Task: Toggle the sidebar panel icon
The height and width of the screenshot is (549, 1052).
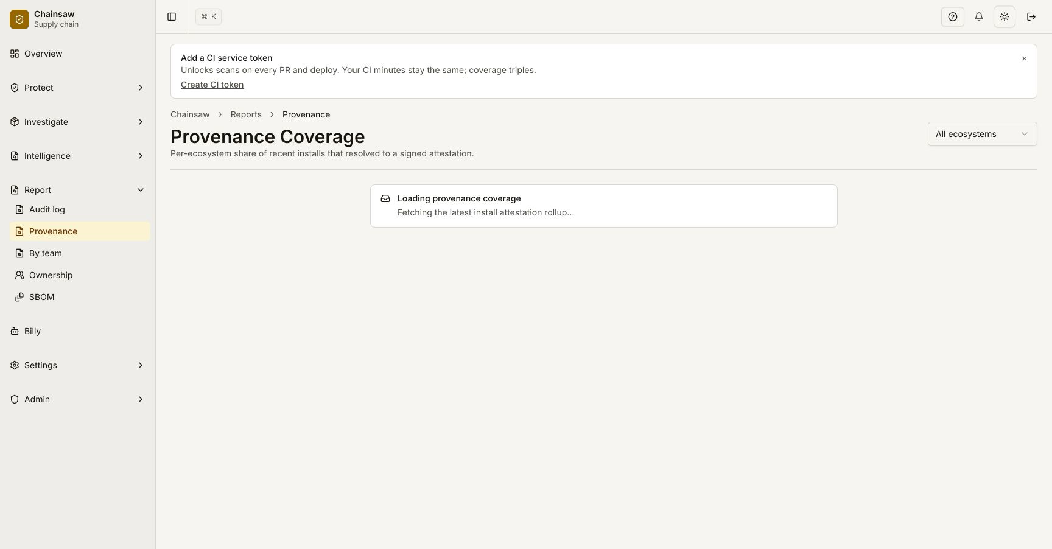Action: click(x=172, y=17)
